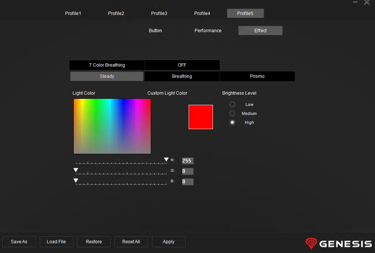375x253 pixels.
Task: Click the Genesis logo icon
Action: coord(311,243)
